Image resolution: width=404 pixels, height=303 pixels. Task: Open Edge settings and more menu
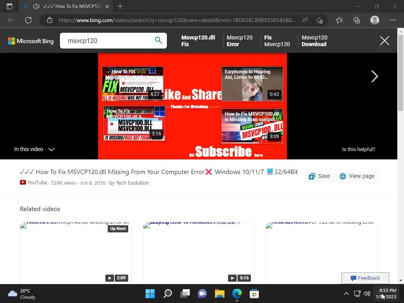click(x=393, y=20)
